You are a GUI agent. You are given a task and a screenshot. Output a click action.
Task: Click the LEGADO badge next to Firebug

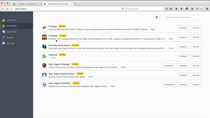(62, 26)
